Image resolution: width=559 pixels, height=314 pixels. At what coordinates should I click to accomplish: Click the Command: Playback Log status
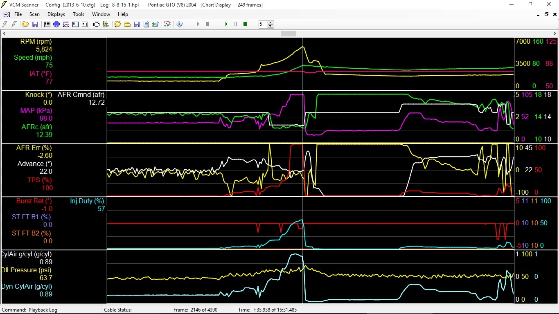click(29, 310)
